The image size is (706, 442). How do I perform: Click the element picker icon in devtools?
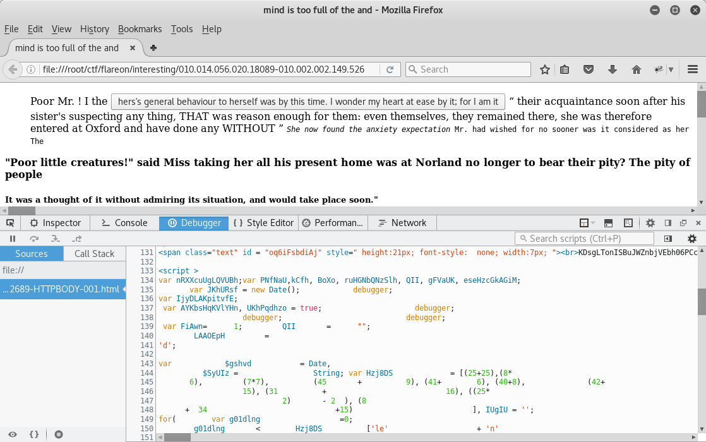click(x=10, y=223)
